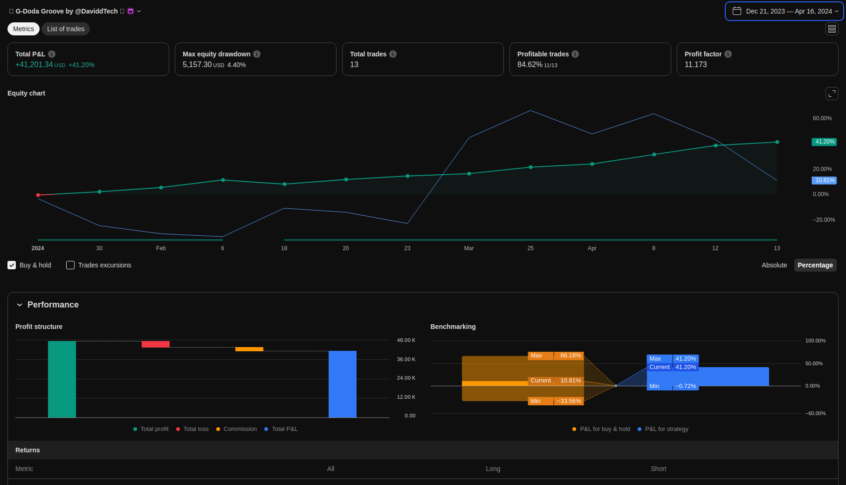846x485 pixels.
Task: Collapse the Performance section
Action: (20, 305)
